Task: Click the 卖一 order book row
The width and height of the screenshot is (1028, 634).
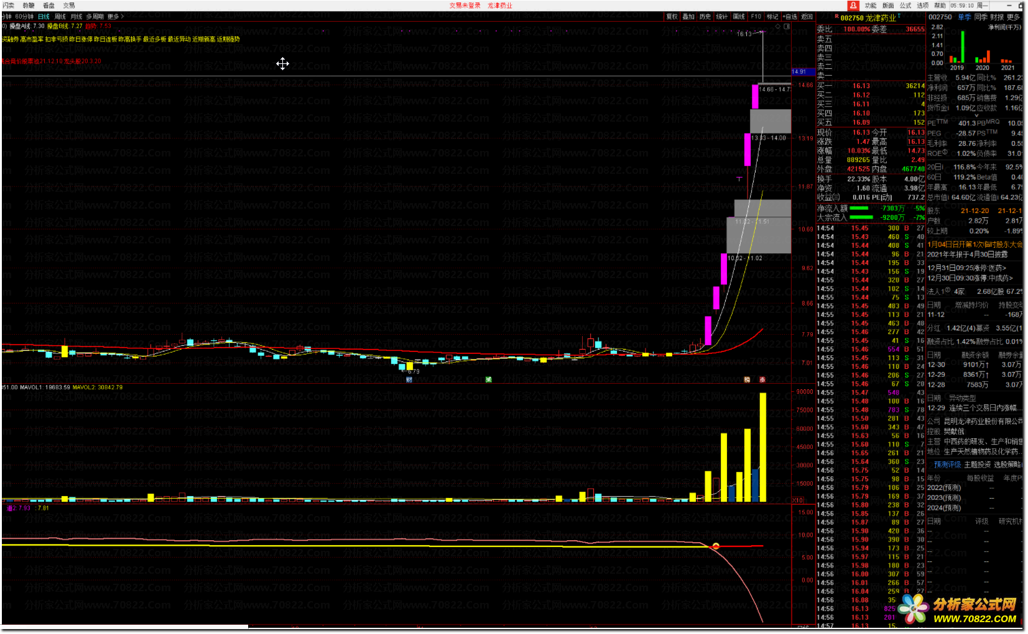Action: click(871, 75)
